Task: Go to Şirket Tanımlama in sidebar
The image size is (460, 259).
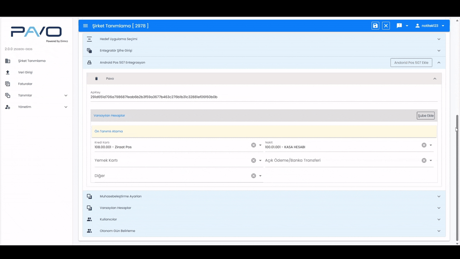Action: [x=32, y=61]
